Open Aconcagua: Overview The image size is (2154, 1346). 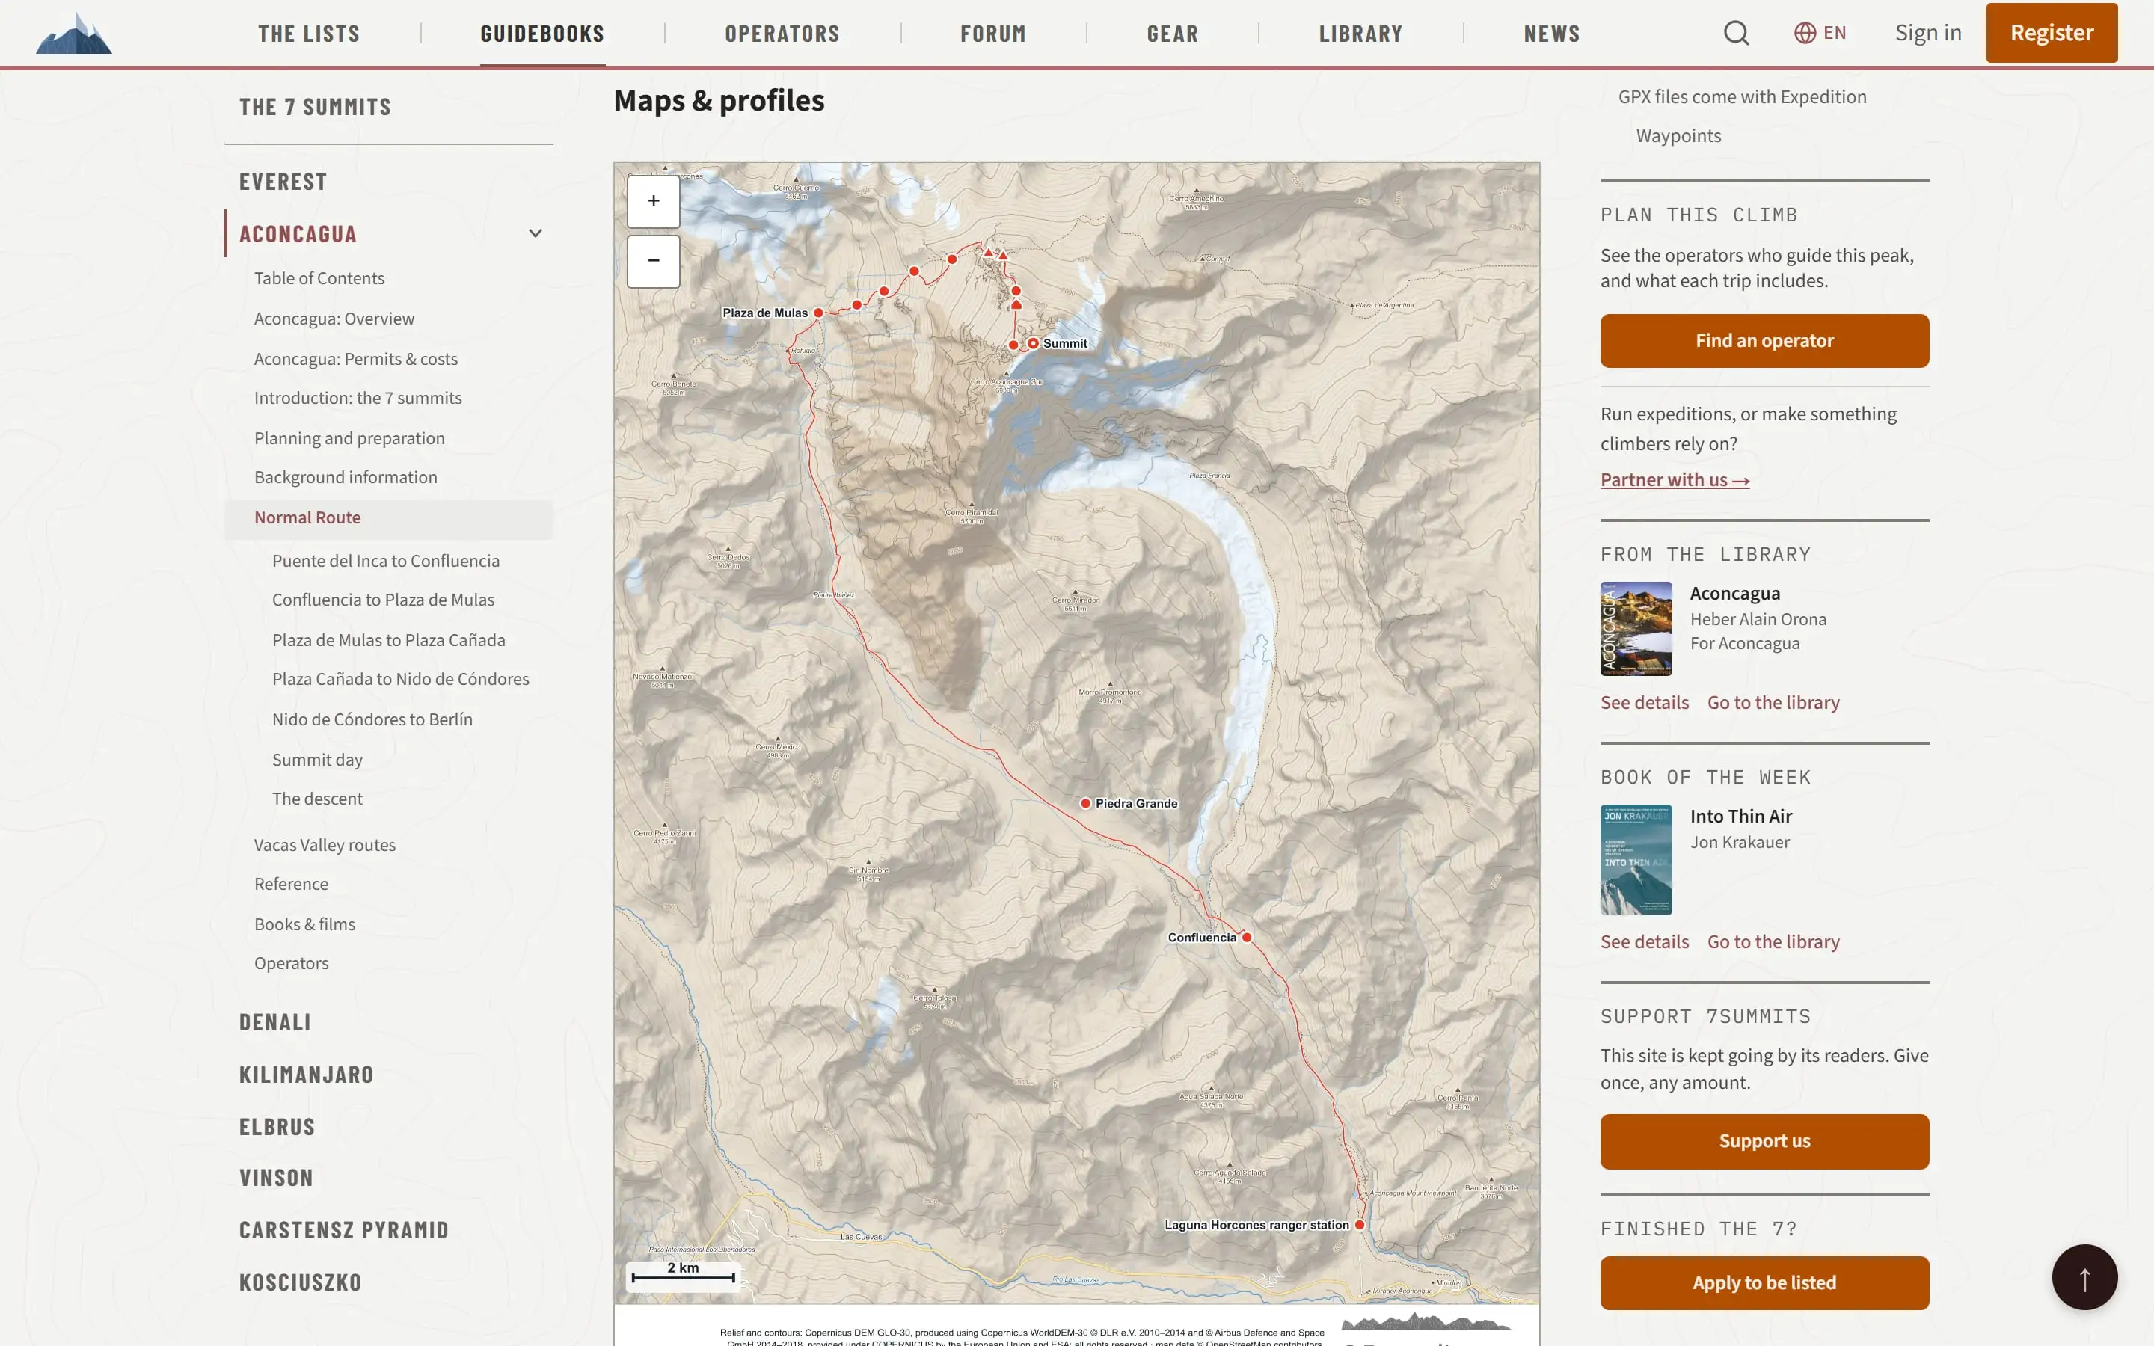click(x=334, y=319)
